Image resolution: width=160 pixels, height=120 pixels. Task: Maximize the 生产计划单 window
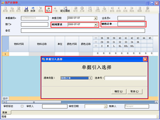[x=152, y=3]
